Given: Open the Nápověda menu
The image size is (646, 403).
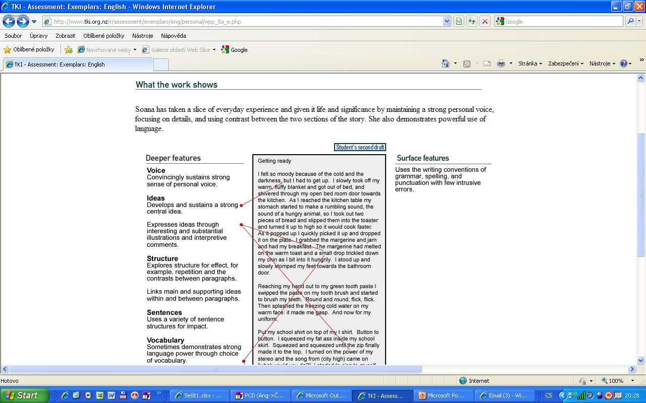Looking at the screenshot, I should [173, 36].
